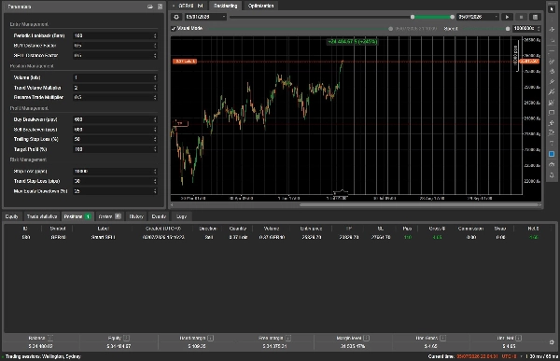The height and width of the screenshot is (361, 560).
Task: Adjust Trailing Stop Loss (%) spinner
Action: (x=155, y=139)
